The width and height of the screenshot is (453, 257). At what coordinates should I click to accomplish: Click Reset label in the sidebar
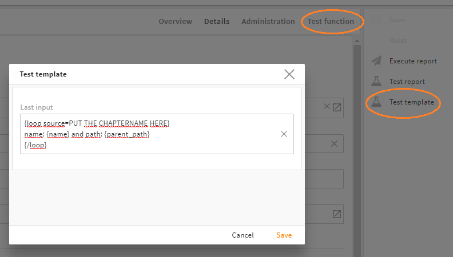(398, 41)
